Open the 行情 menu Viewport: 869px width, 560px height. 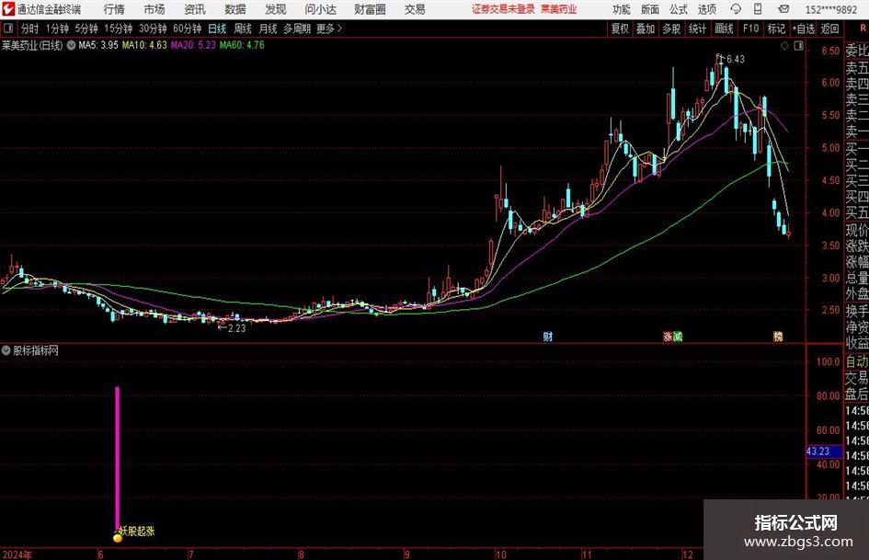(114, 9)
